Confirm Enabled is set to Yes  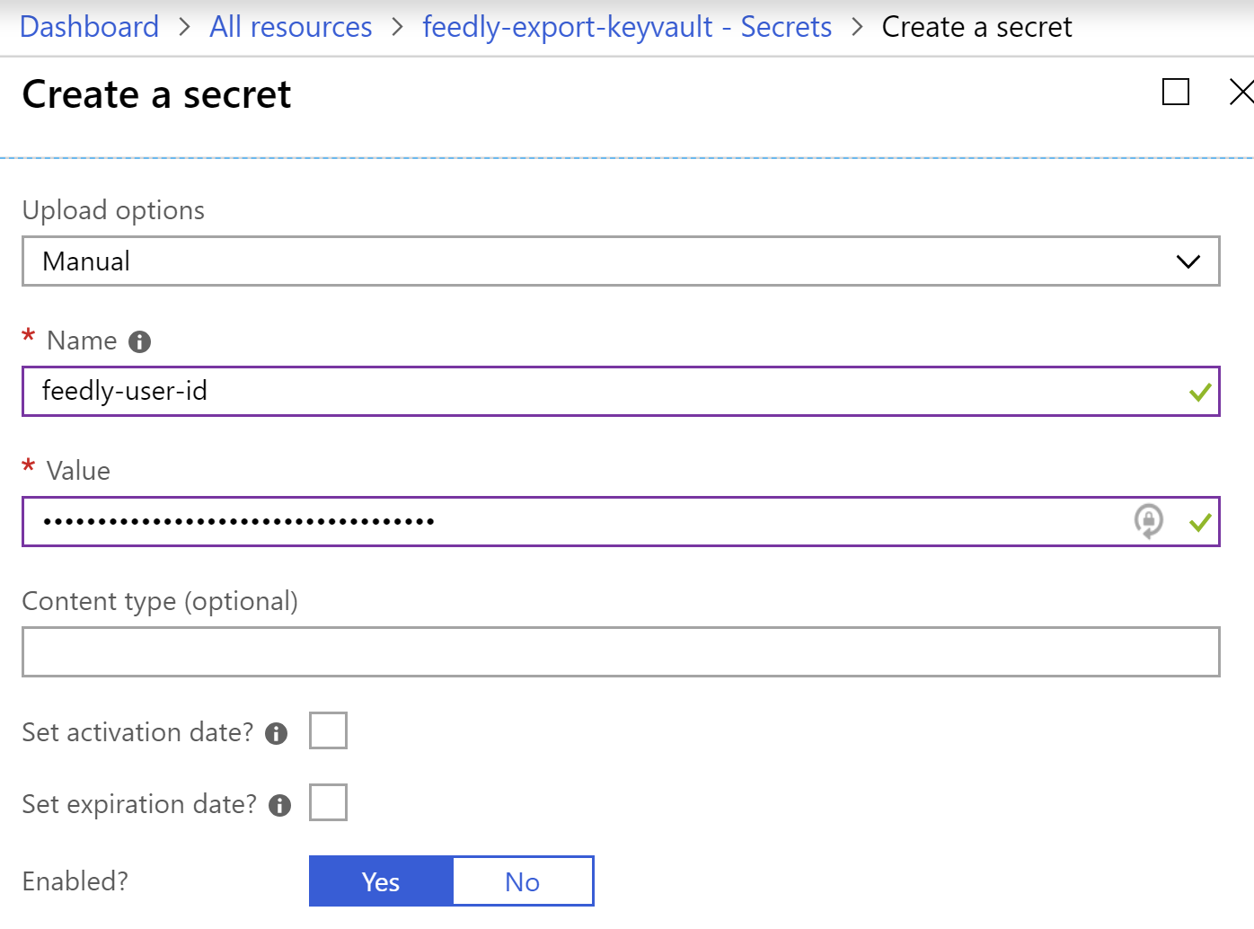pyautogui.click(x=381, y=881)
